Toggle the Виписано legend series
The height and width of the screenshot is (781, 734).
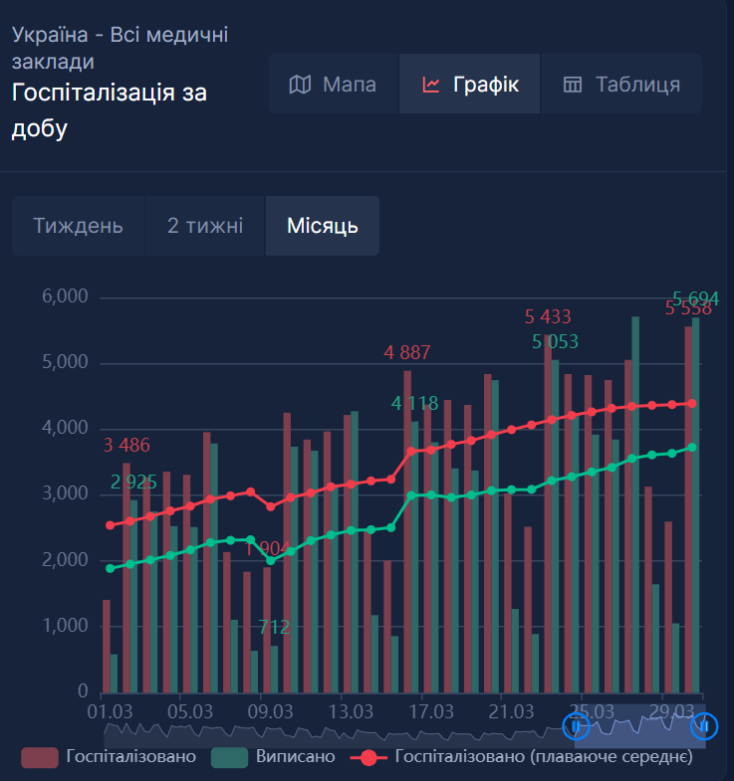pyautogui.click(x=295, y=757)
